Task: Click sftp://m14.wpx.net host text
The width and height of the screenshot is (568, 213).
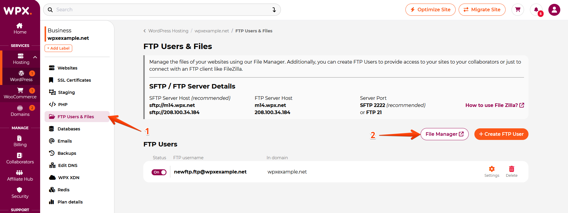Action: (x=172, y=105)
